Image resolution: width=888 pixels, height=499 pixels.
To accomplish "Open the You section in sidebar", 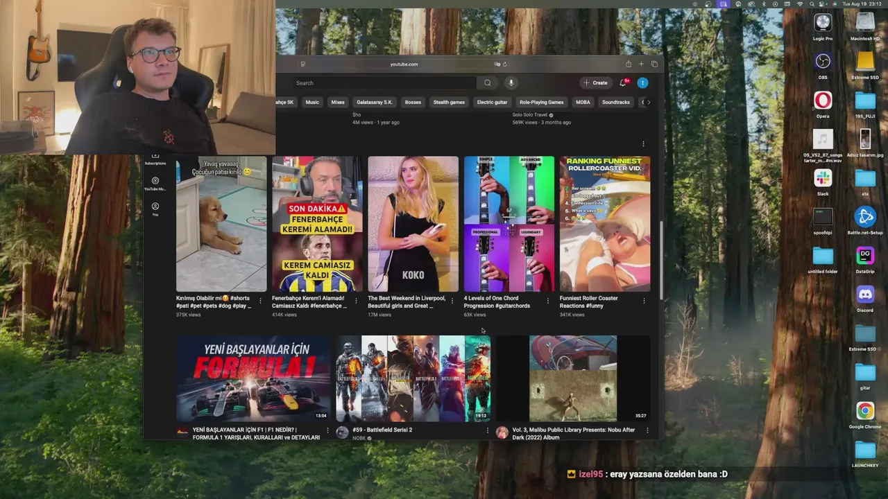I will tap(155, 209).
